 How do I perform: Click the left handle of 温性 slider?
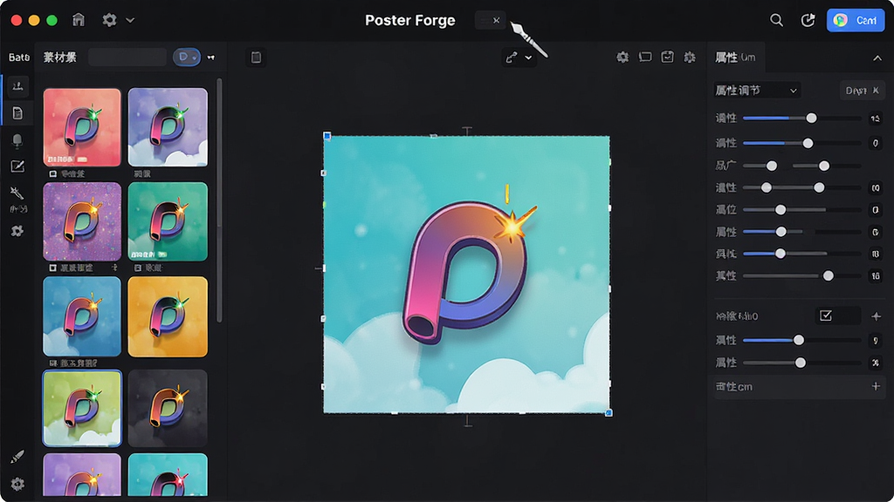[767, 188]
